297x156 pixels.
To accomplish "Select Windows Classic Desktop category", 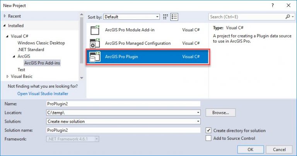I will tap(41, 43).
